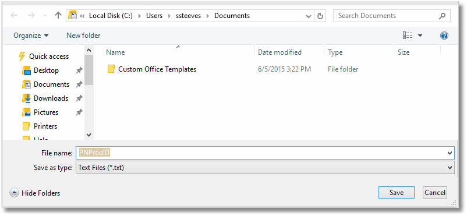467x216 pixels.
Task: Click the Hide Folders button
Action: [35, 193]
